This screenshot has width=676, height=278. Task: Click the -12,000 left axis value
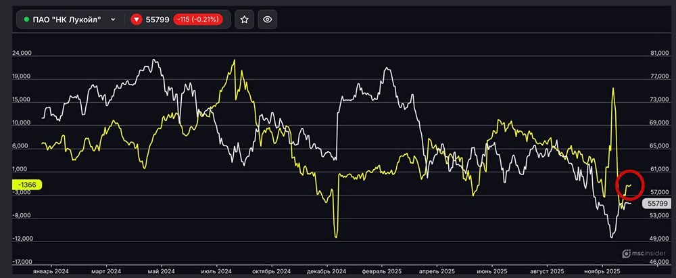[x=22, y=239]
